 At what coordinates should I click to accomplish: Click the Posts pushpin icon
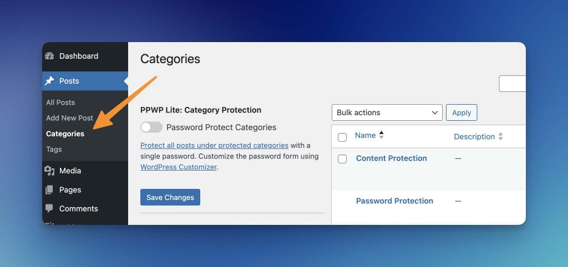[x=49, y=81]
